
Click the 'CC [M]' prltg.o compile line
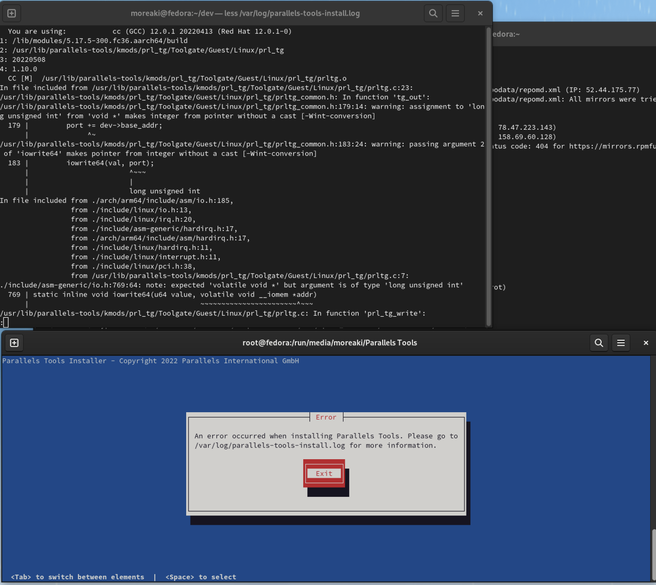[x=177, y=78]
